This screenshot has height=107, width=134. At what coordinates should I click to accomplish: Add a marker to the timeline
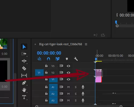[x=67, y=59]
